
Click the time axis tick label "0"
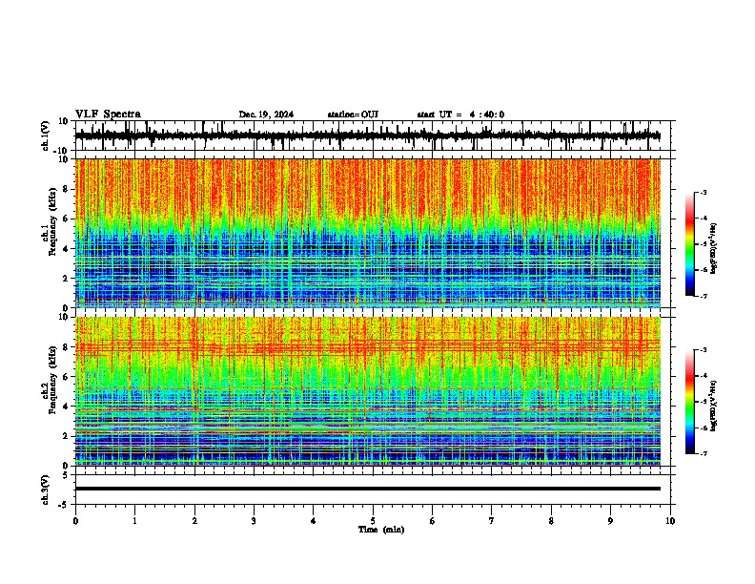click(75, 521)
